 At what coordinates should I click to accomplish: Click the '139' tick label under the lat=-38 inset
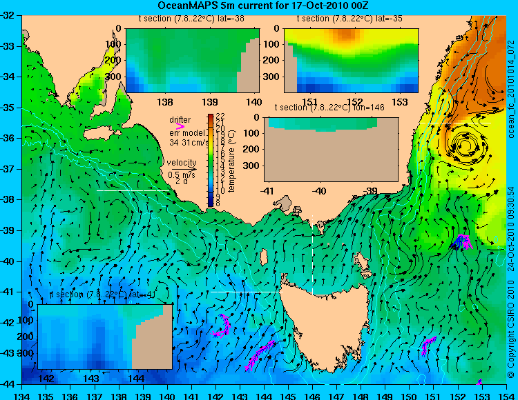pyautogui.click(x=210, y=102)
